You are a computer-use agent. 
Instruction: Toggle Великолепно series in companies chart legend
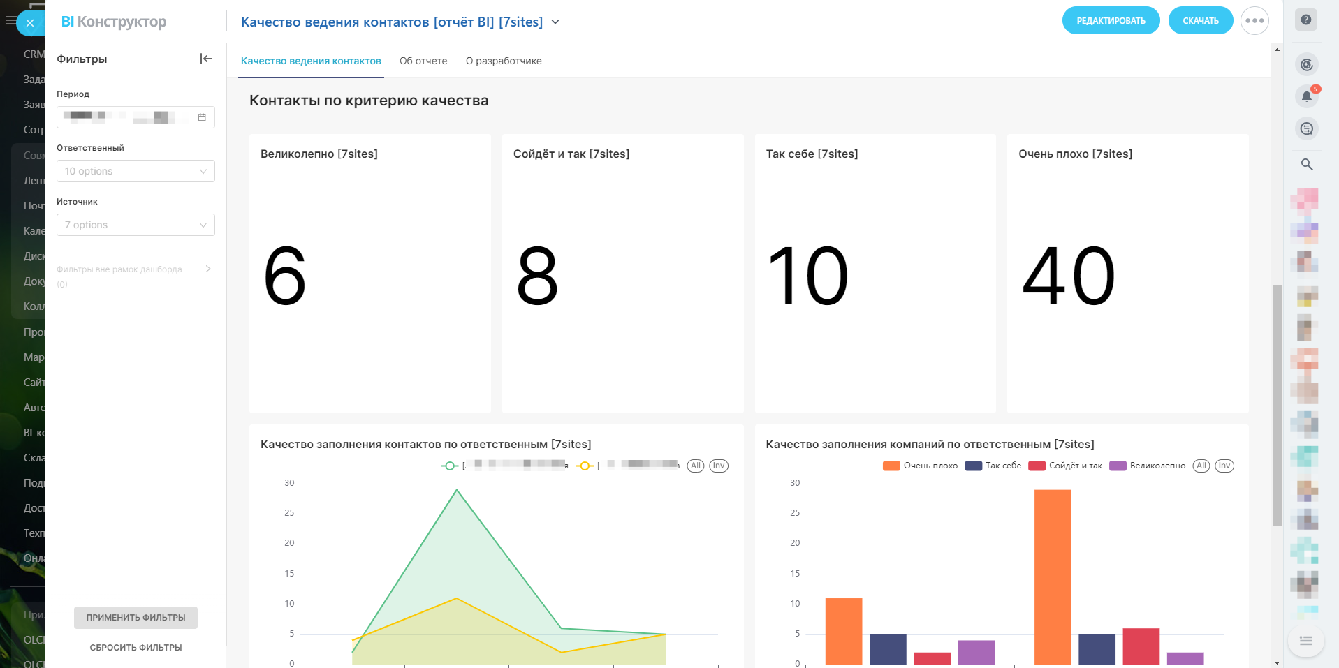point(1148,466)
